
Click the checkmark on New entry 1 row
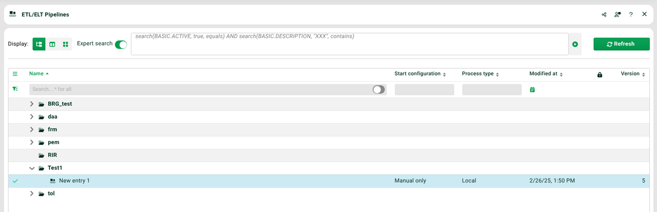coord(15,181)
